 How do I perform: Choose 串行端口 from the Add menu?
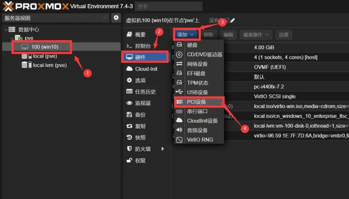coord(199,111)
